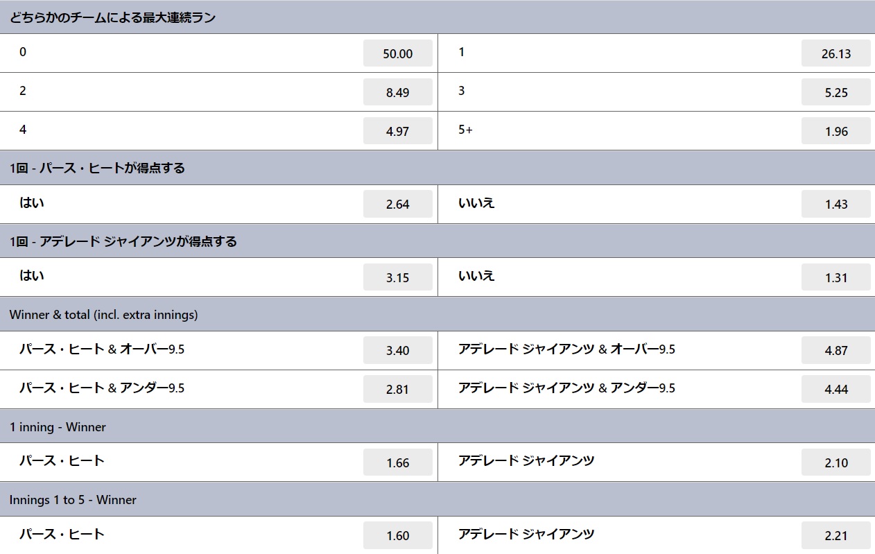Pick パース・ヒート & アンダー9.5 at 2.81
Screen dimensions: 875x554
tap(398, 389)
